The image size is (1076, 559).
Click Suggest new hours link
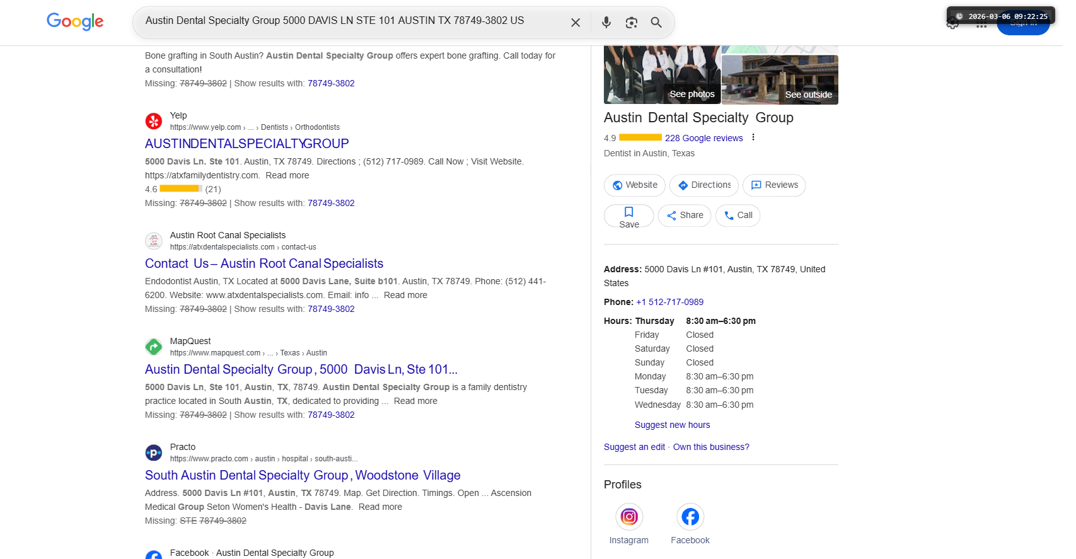click(x=672, y=425)
